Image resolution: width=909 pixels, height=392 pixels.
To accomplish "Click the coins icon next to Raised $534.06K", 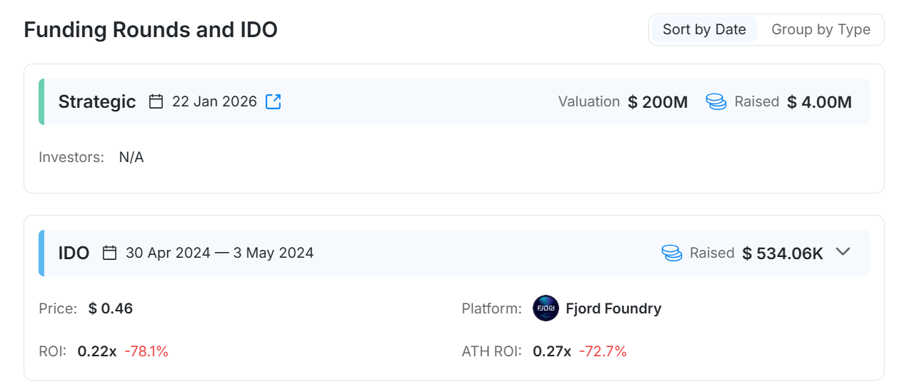I will click(x=671, y=253).
